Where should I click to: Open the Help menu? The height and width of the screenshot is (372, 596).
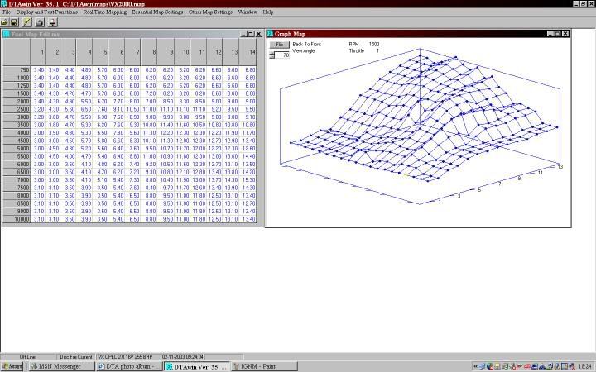coord(268,12)
